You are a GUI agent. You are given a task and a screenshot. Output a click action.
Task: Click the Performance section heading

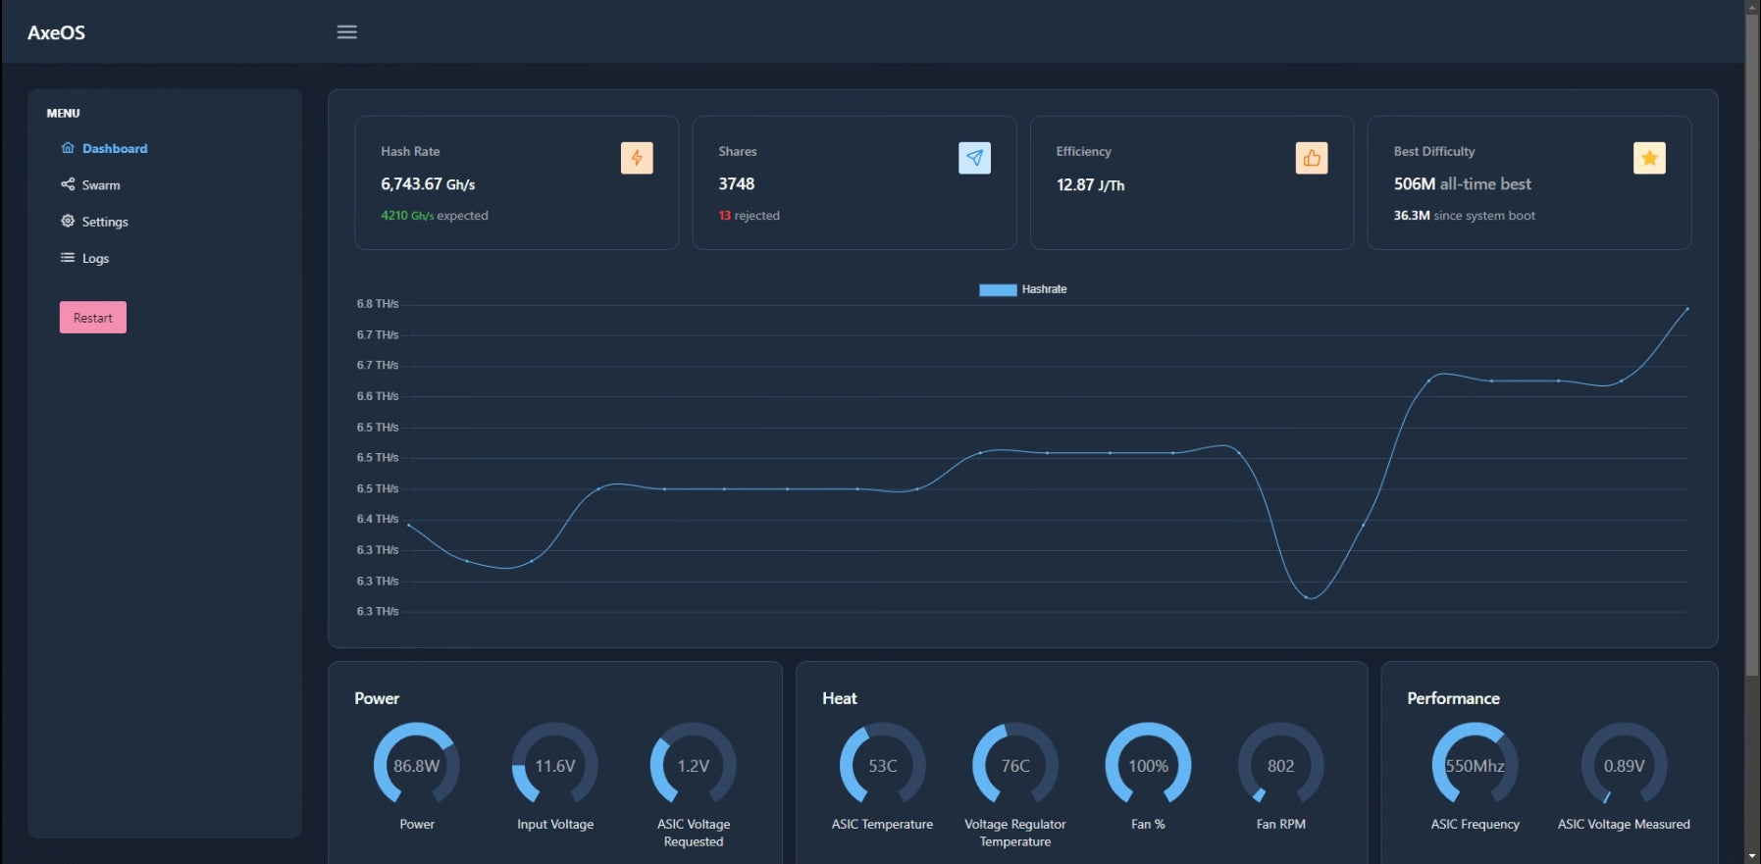1453,698
